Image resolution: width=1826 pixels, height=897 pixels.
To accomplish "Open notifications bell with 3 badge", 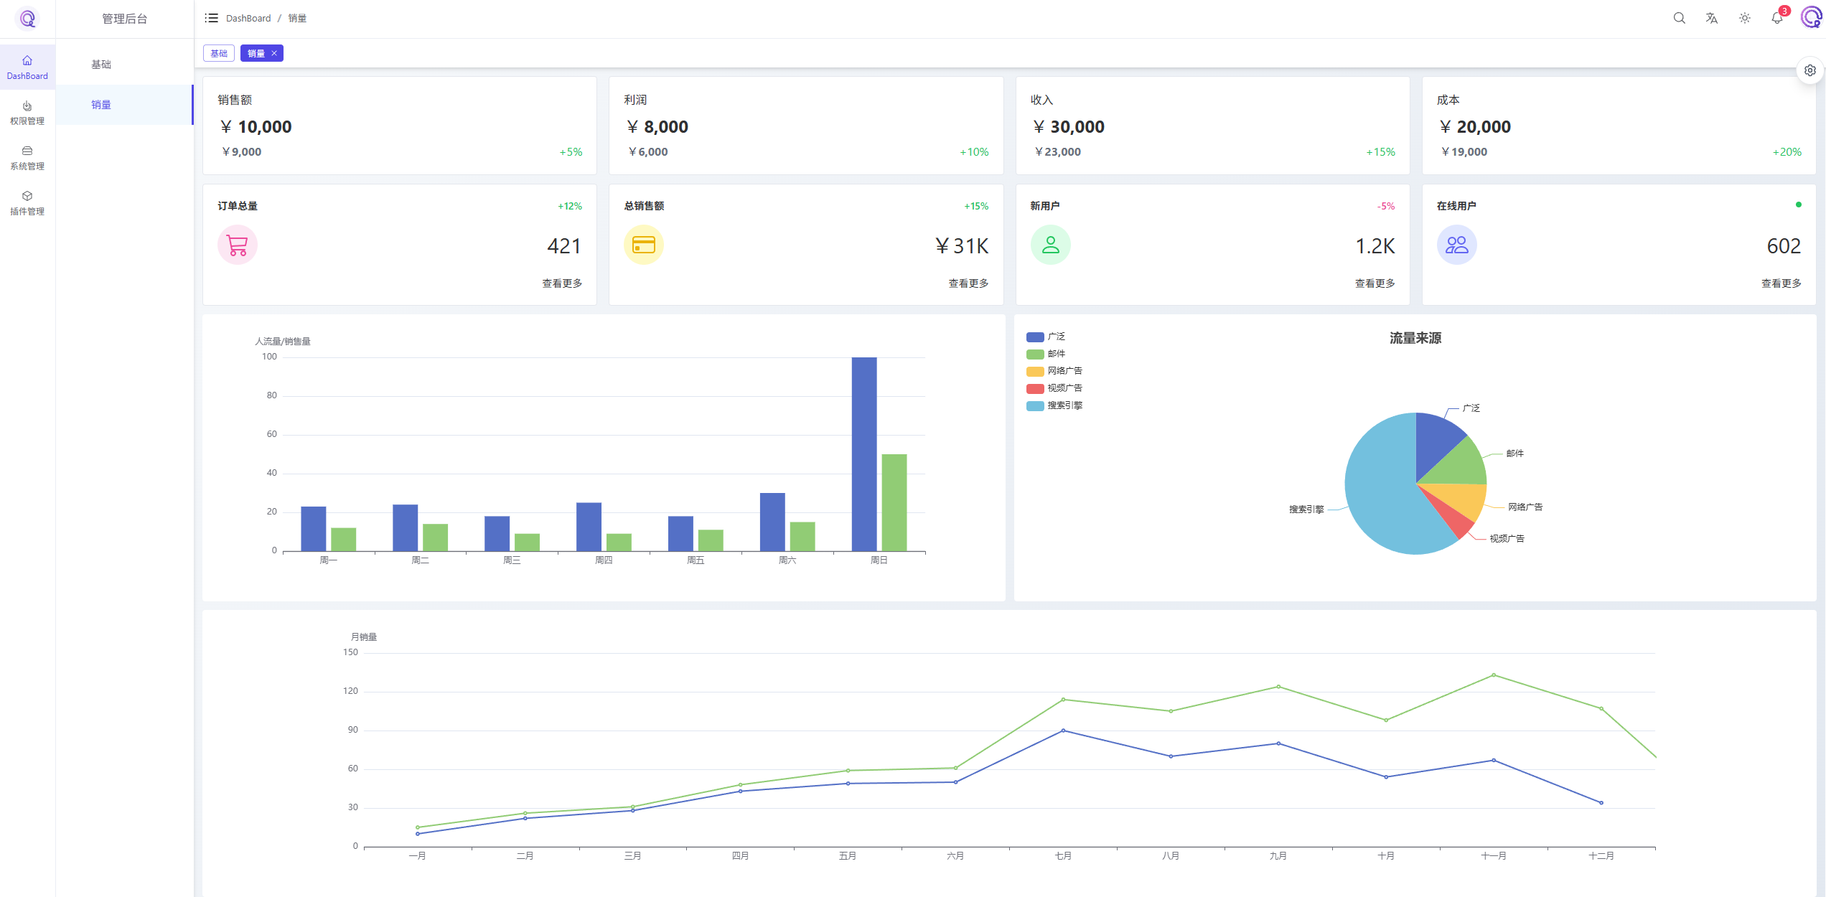I will point(1777,19).
